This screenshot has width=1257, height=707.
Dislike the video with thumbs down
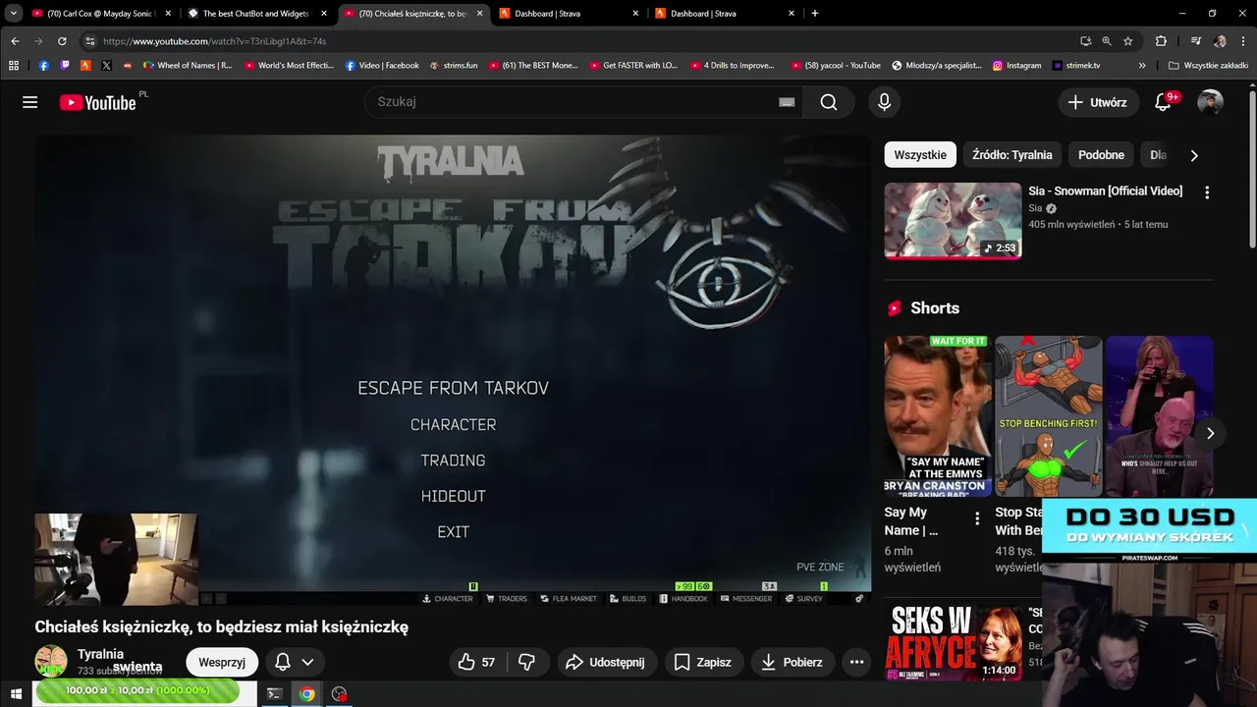(526, 663)
